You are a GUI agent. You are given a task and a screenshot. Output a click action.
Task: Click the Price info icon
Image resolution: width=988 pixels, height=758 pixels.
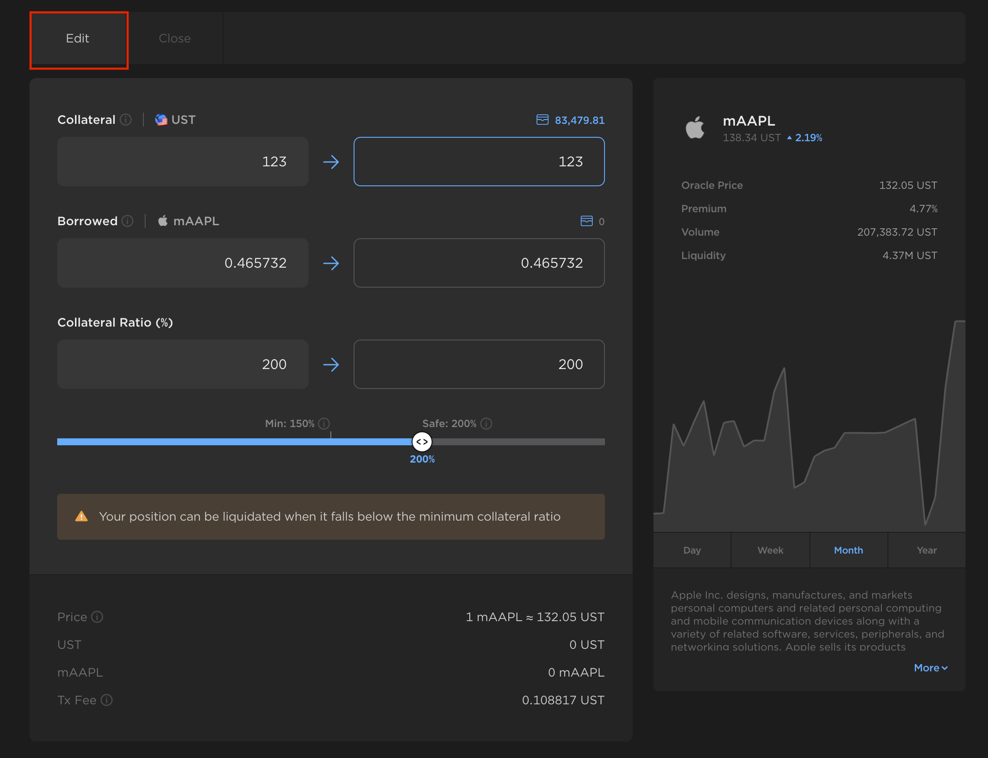97,616
